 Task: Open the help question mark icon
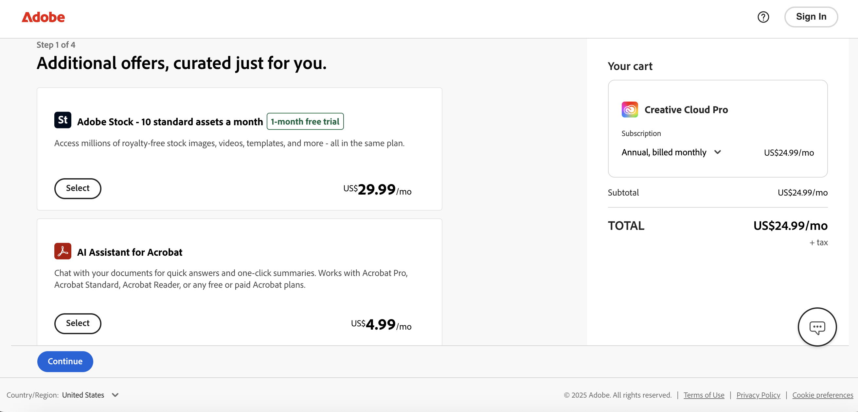tap(763, 17)
